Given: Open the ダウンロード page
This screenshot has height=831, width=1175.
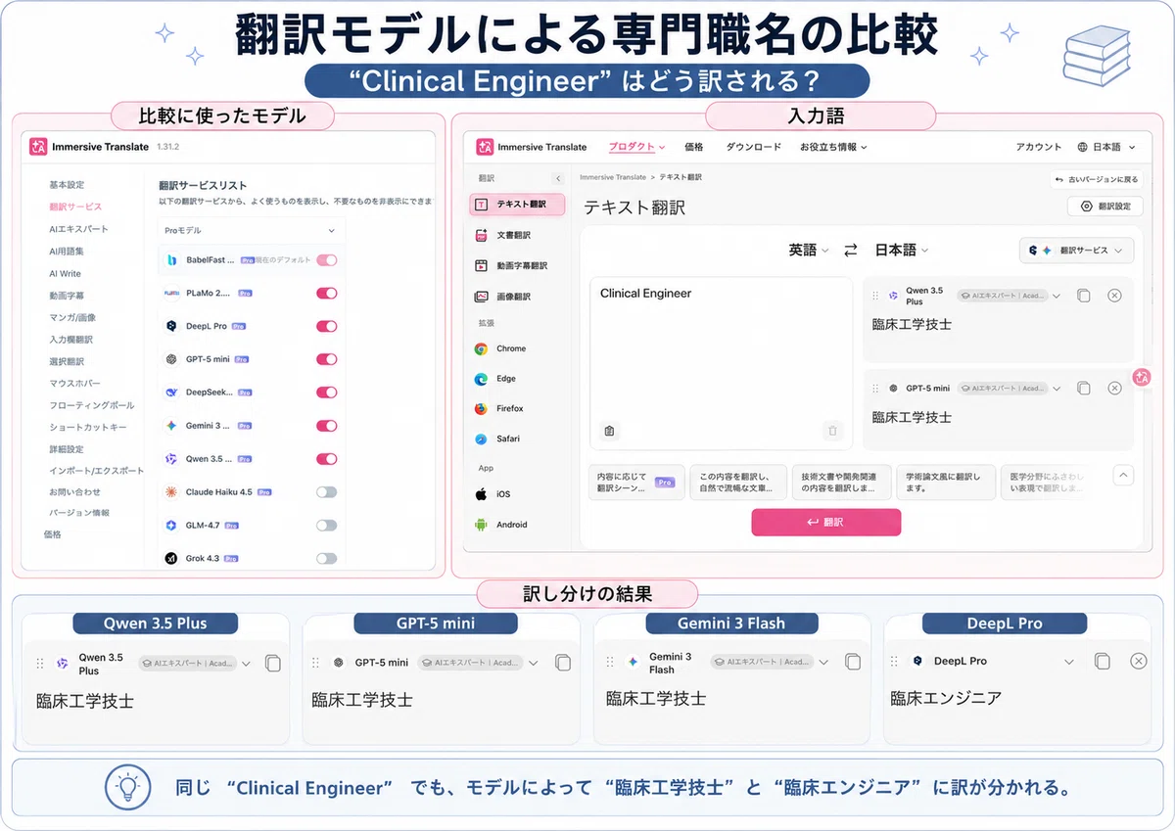Looking at the screenshot, I should (753, 147).
